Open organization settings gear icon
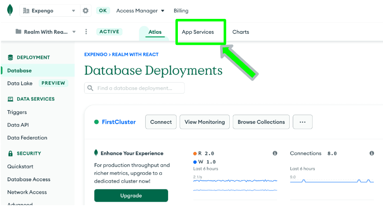Image resolution: width=383 pixels, height=206 pixels. click(x=86, y=11)
